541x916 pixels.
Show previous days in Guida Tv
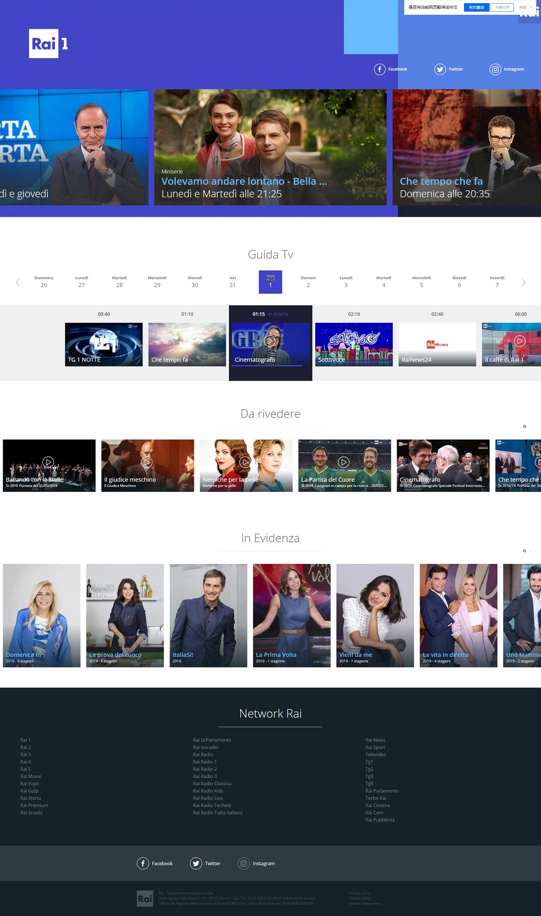point(18,282)
